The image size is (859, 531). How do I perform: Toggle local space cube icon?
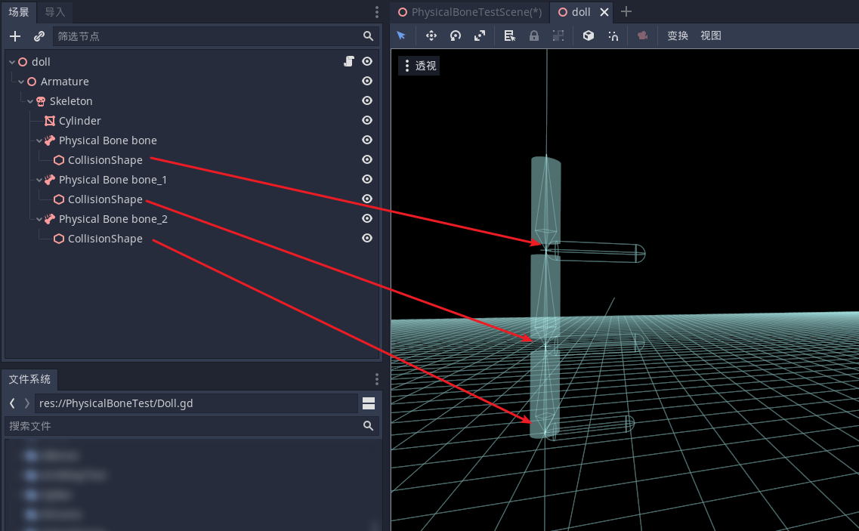589,36
